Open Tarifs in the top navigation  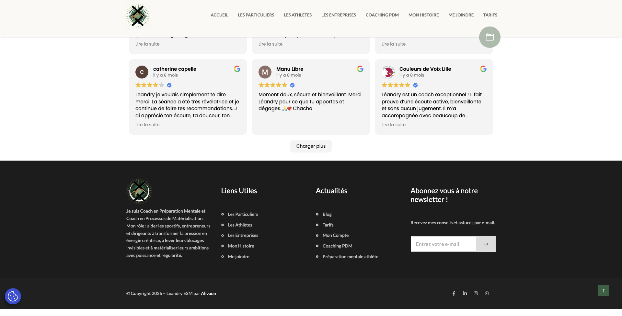point(490,15)
